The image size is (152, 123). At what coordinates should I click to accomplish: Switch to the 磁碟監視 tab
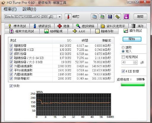pyautogui.click(x=53, y=31)
